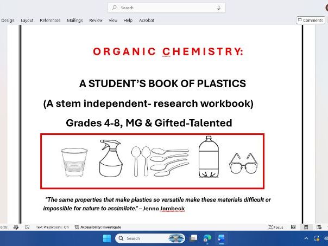Open Task View on the taskbar

pos(193,238)
